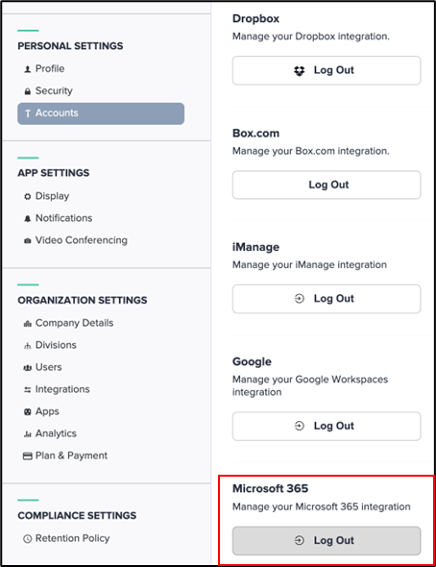Log out of Google Workspaces
Image resolution: width=436 pixels, height=567 pixels.
coord(327,426)
